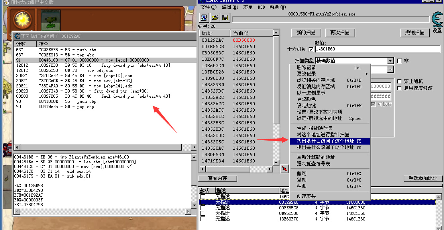
Task: Open the 帮助 menu
Action: pos(277,7)
